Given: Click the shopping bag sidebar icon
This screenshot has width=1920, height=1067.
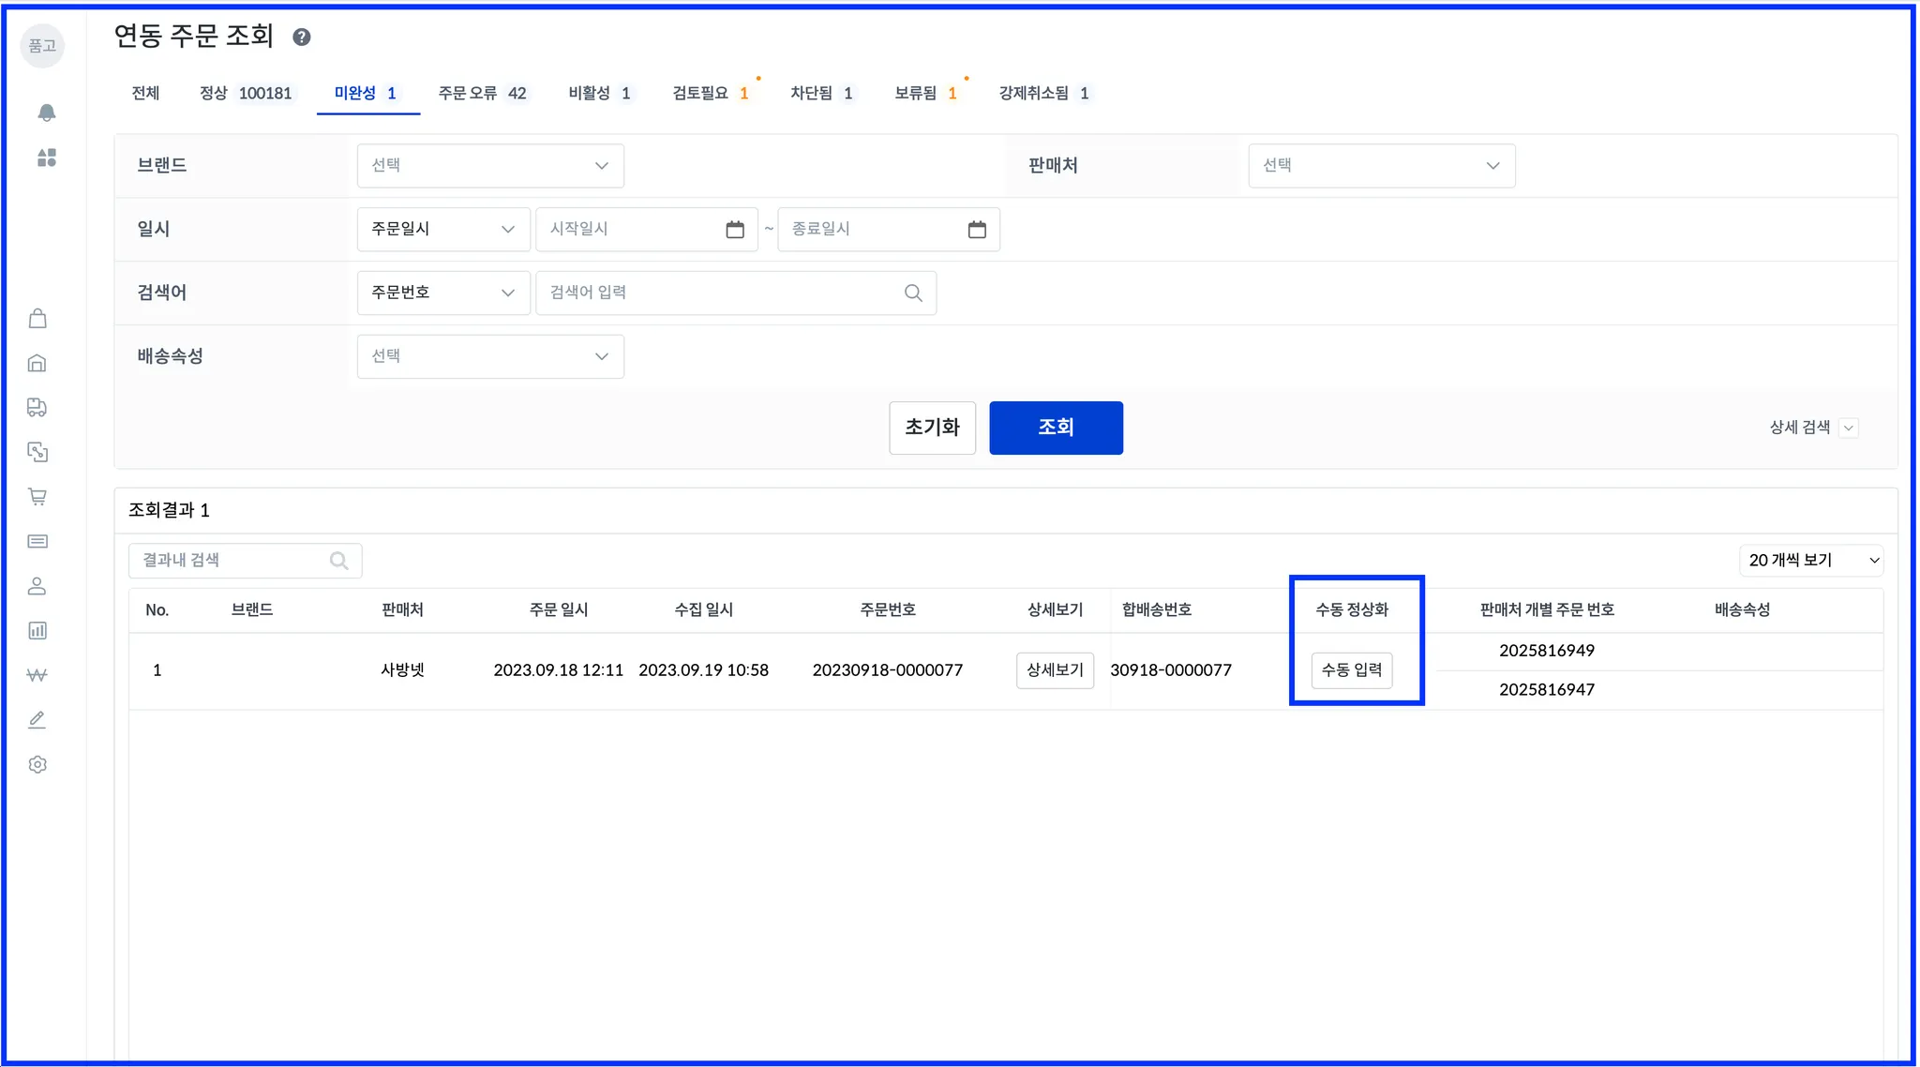Looking at the screenshot, I should coord(37,319).
